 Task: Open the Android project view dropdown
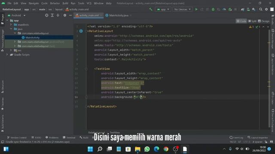[16, 15]
